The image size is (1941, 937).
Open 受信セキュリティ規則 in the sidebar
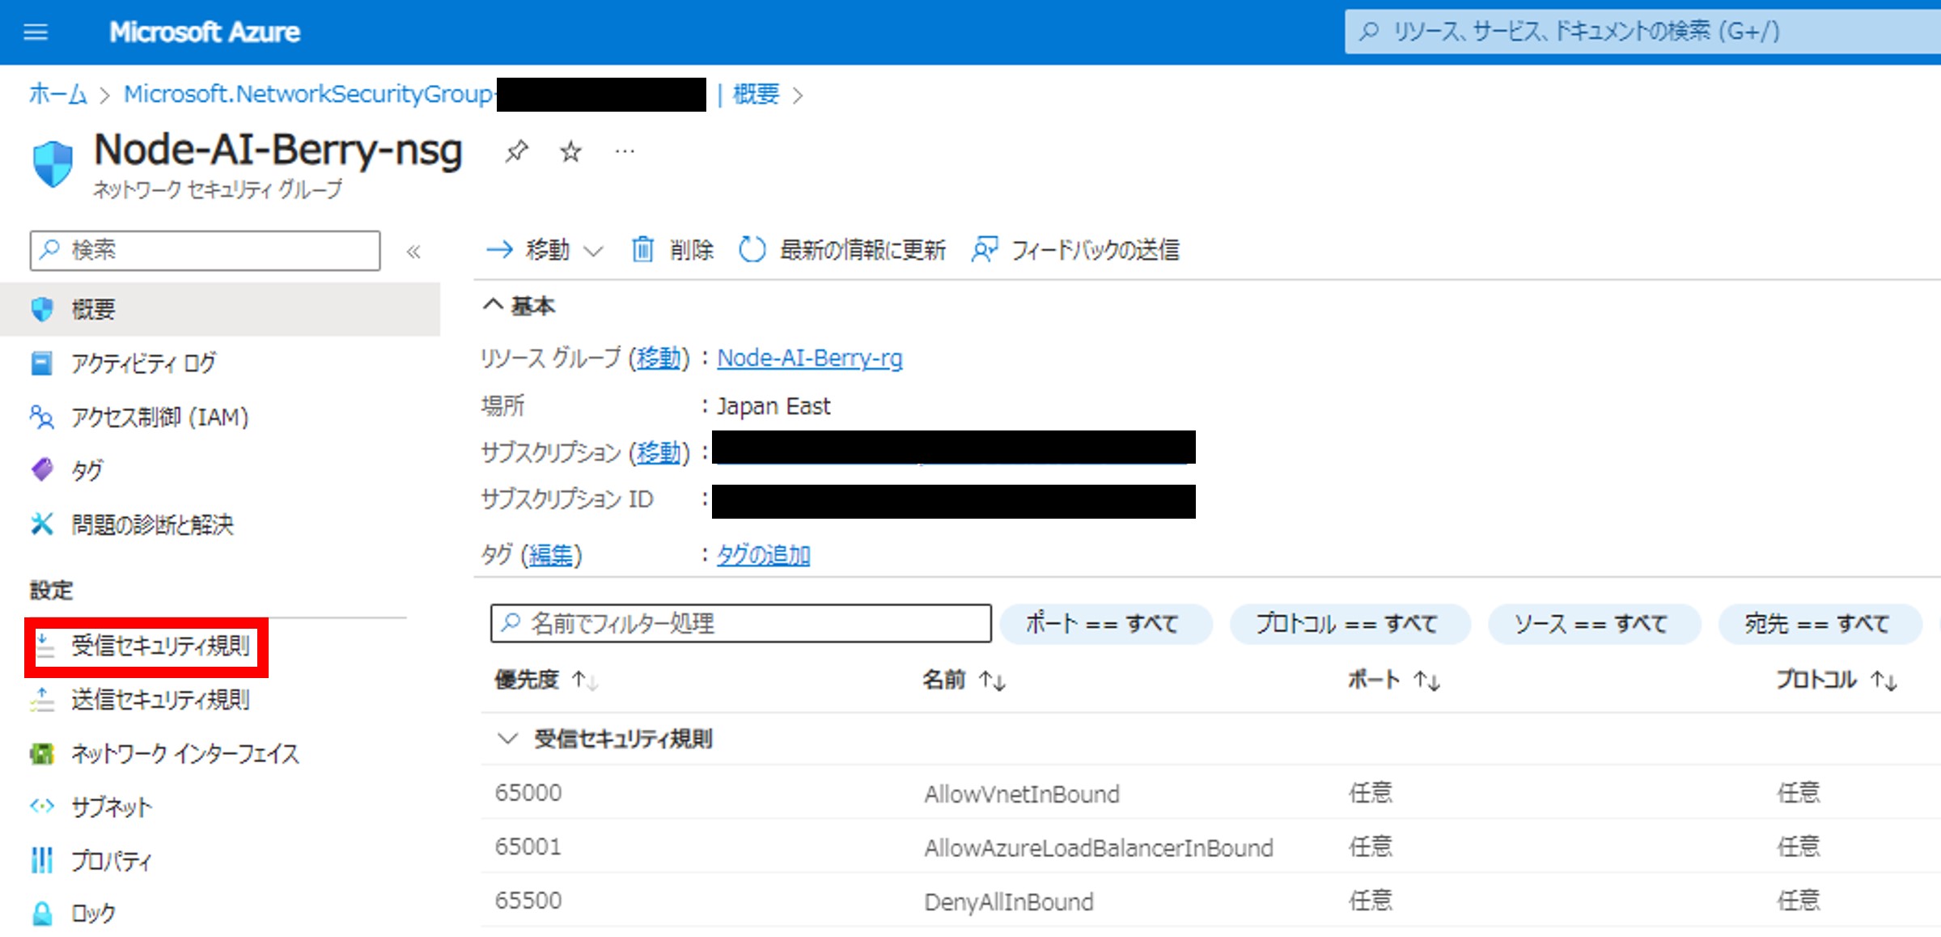click(x=159, y=646)
